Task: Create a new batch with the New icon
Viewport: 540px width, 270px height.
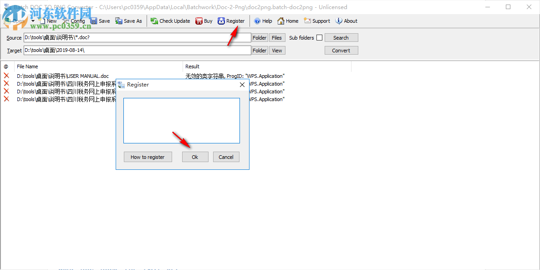Action: [x=47, y=20]
